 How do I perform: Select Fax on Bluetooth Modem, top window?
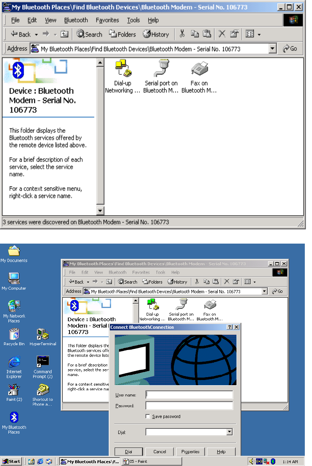pos(199,76)
